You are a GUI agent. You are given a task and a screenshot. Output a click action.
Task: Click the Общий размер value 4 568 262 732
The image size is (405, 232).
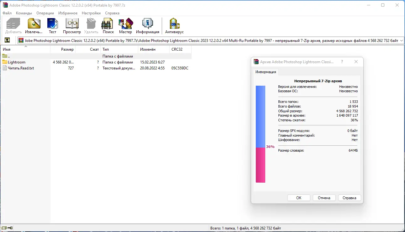[x=347, y=111]
